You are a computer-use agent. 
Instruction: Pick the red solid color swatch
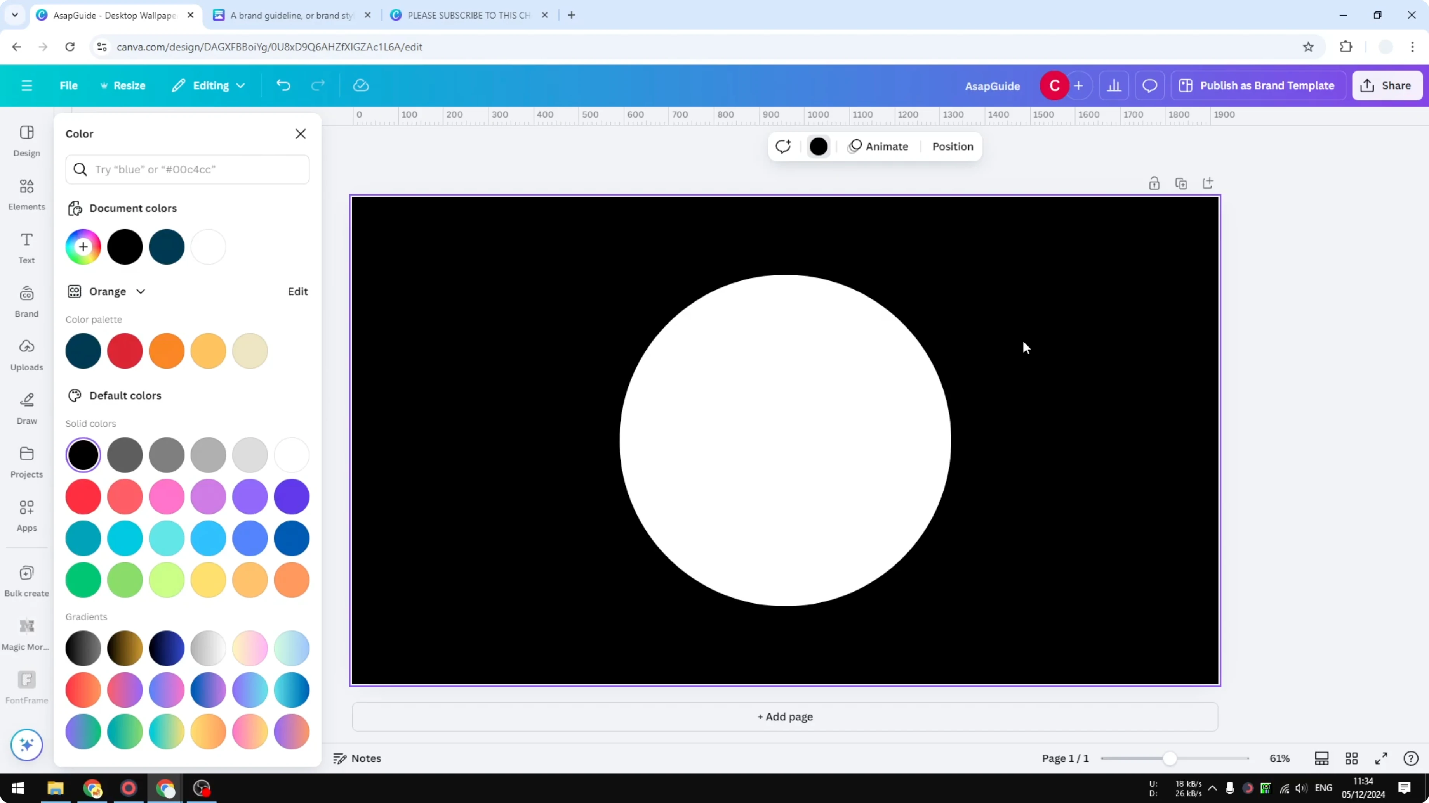pyautogui.click(x=83, y=497)
